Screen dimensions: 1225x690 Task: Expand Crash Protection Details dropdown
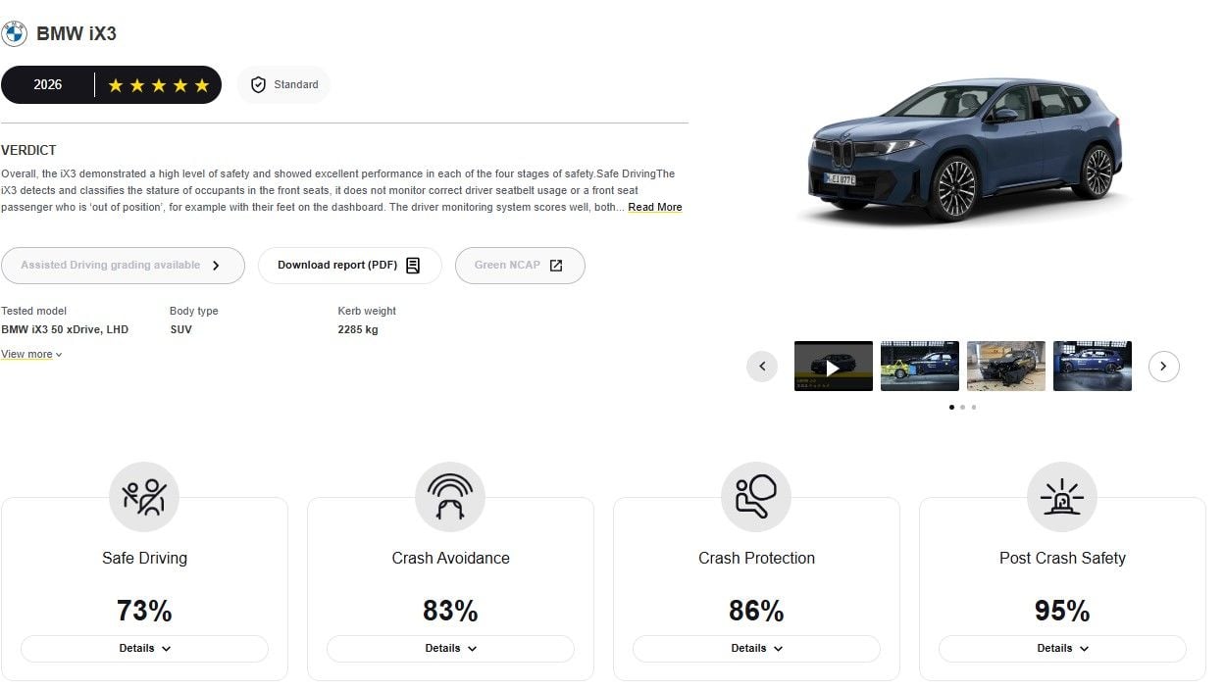[x=756, y=648]
